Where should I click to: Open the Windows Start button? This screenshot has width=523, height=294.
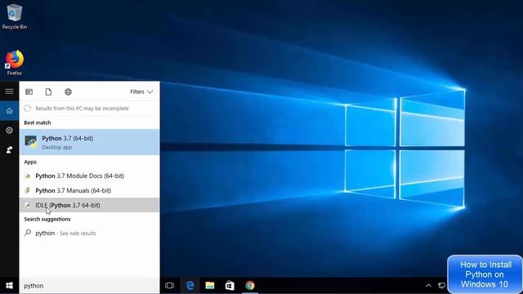[x=9, y=286]
